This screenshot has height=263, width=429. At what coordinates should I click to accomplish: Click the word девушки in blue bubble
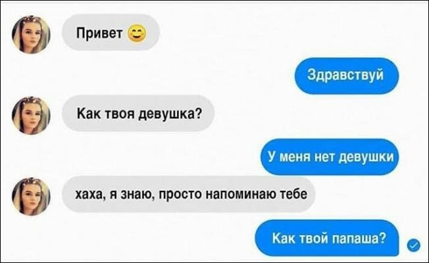point(366,158)
